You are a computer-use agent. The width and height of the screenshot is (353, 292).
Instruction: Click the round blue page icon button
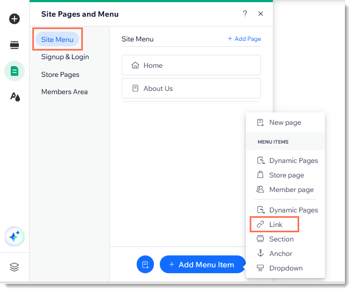[145, 265]
